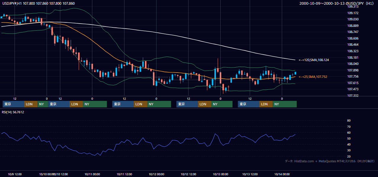
Task: Click the RSI scale value 20
Action: click(349, 156)
